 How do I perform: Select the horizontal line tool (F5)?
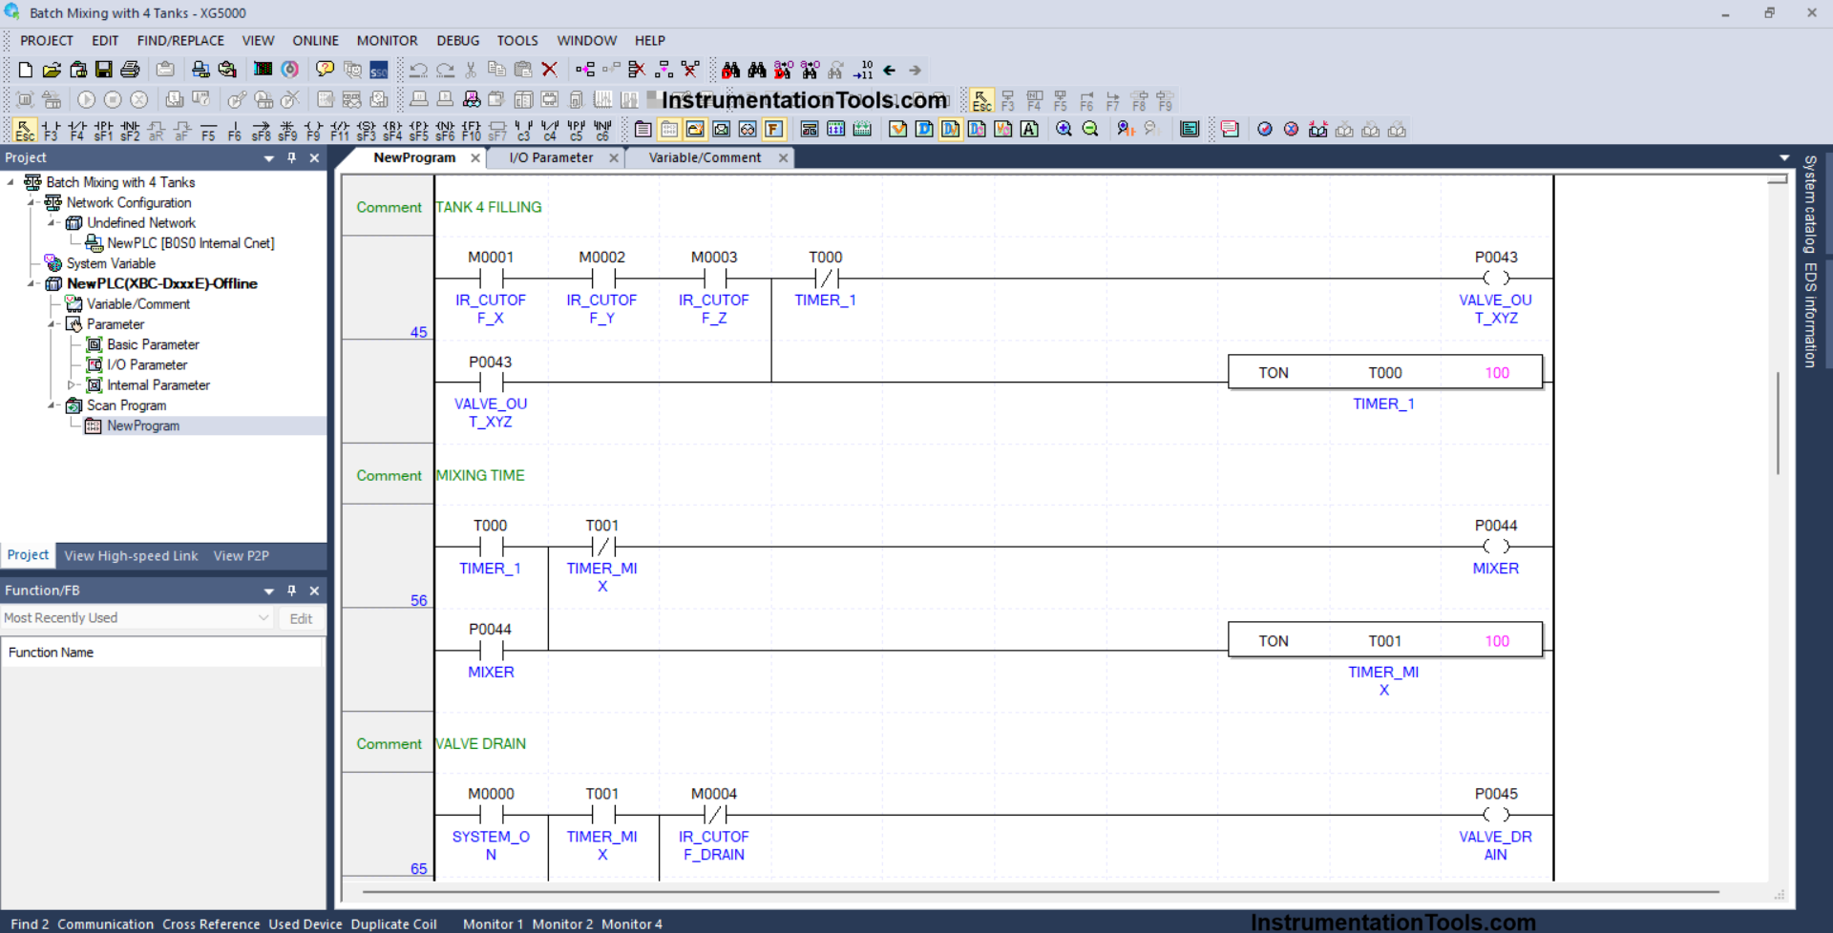(x=208, y=130)
